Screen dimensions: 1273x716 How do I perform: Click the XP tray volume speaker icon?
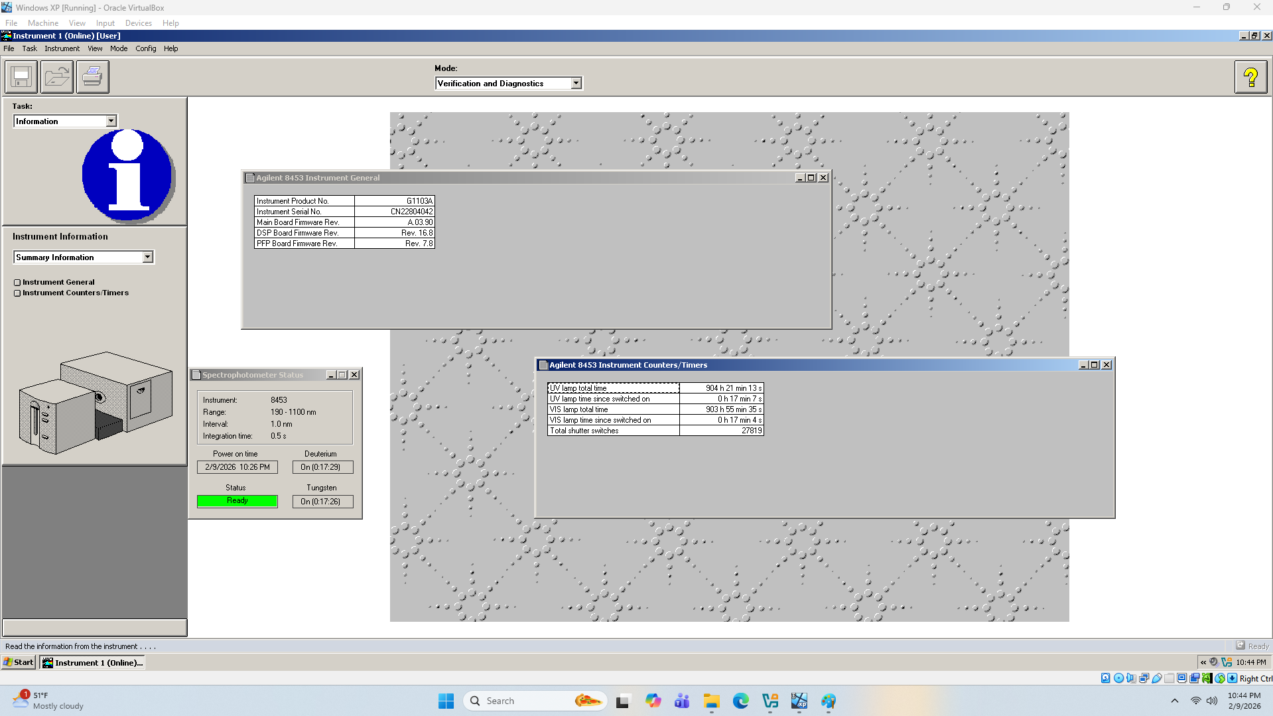(1213, 662)
